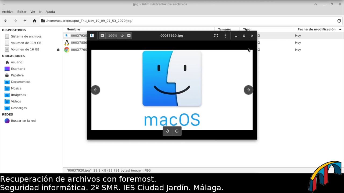Open the Vídeos folder
Screen dimensions: 344x193
tap(16, 101)
